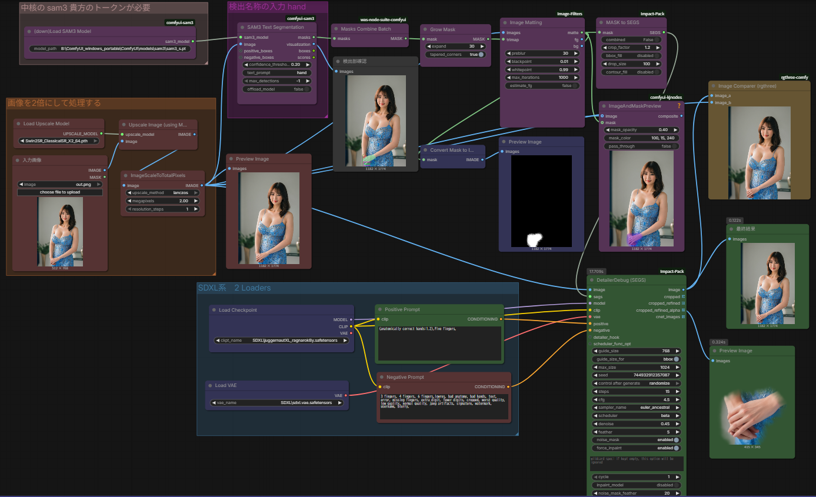Click the ImageAndMaskPreview help question mark icon
Viewport: 816px width, 497px height.
[x=679, y=106]
